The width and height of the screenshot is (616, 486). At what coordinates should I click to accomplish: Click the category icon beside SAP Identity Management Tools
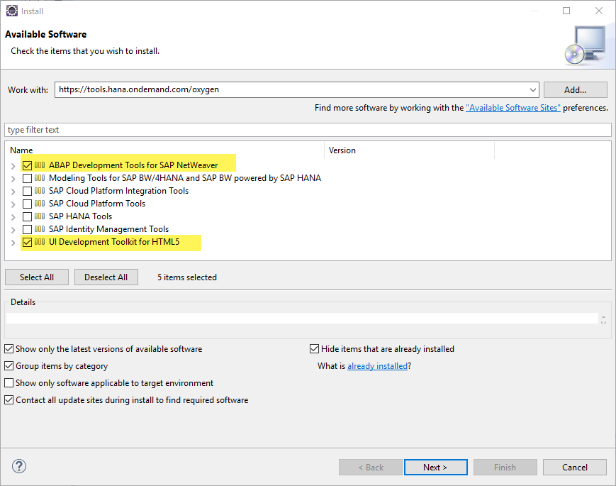40,229
